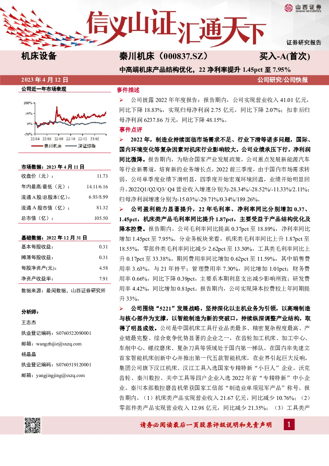Click the 证券研究报告 label

tap(304, 43)
